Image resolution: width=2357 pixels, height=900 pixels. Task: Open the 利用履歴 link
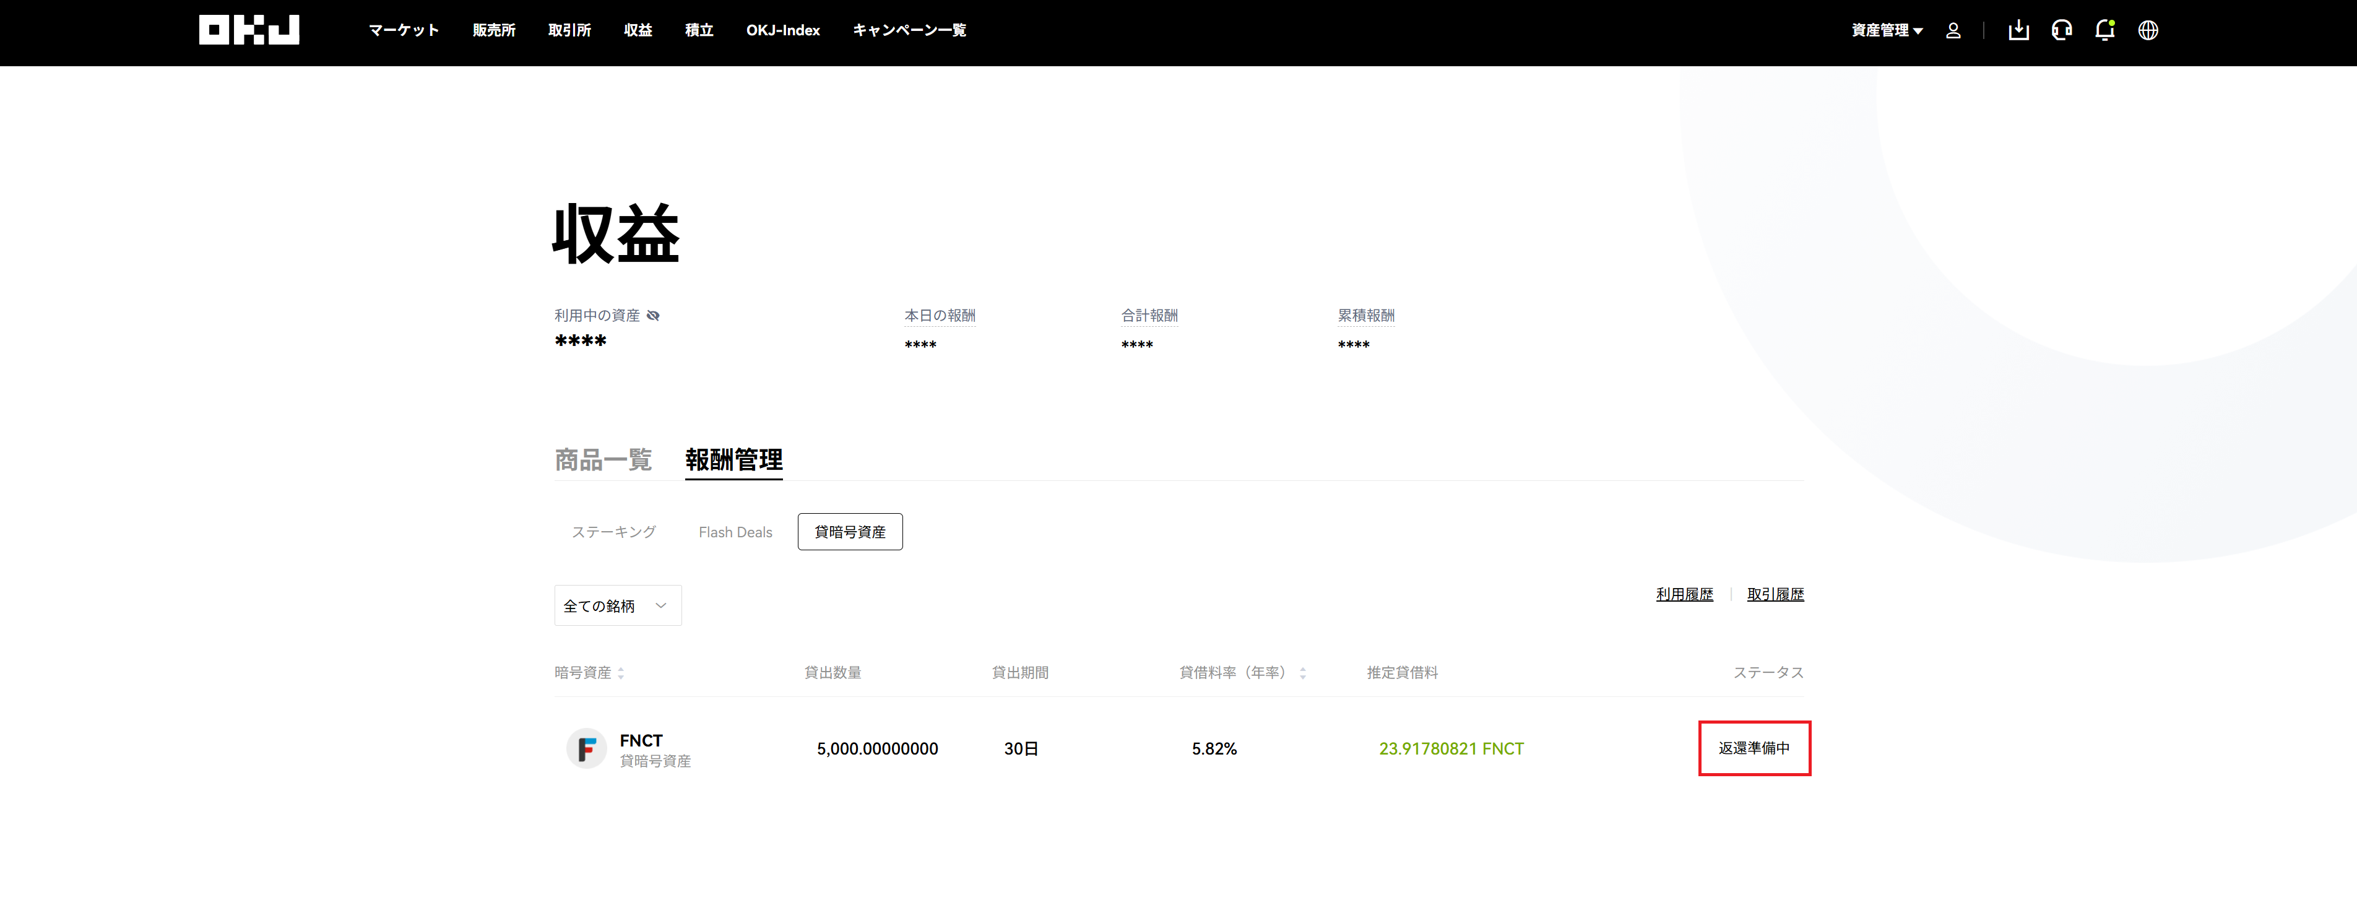pos(1684,594)
